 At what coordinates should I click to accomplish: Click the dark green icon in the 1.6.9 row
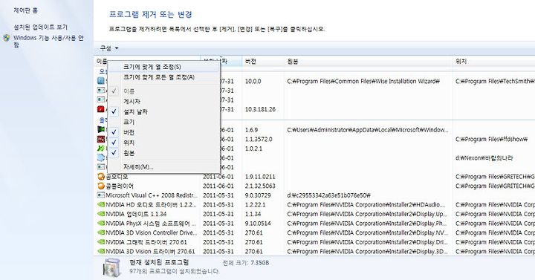[100, 129]
